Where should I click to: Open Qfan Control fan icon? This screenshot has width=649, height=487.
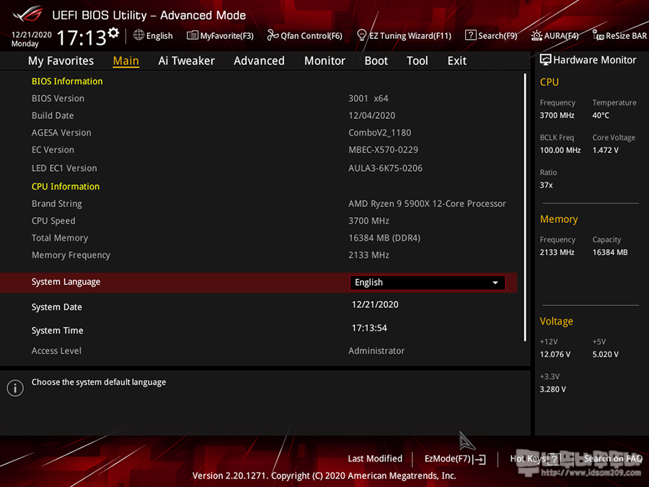pyautogui.click(x=273, y=35)
